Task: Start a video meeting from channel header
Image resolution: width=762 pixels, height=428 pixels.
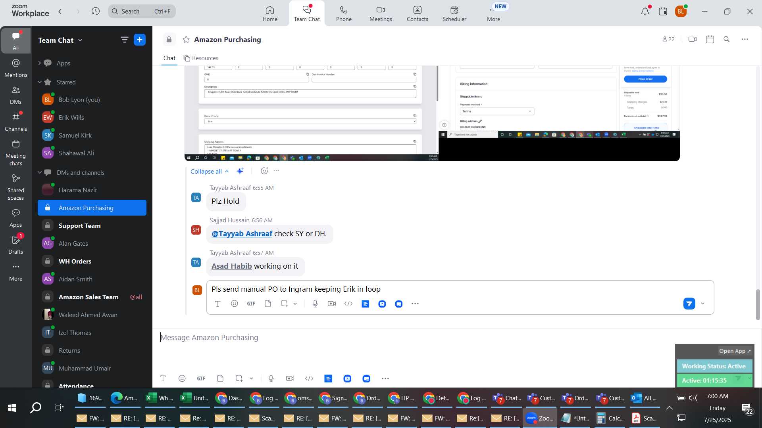Action: 693,39
